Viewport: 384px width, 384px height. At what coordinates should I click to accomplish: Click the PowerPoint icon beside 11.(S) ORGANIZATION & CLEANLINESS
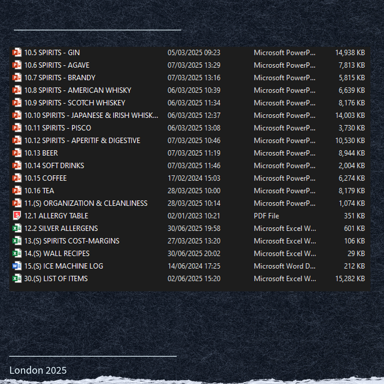pos(17,203)
